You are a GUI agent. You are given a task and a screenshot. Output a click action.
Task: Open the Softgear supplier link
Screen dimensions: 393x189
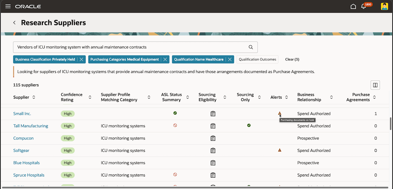tap(21, 150)
